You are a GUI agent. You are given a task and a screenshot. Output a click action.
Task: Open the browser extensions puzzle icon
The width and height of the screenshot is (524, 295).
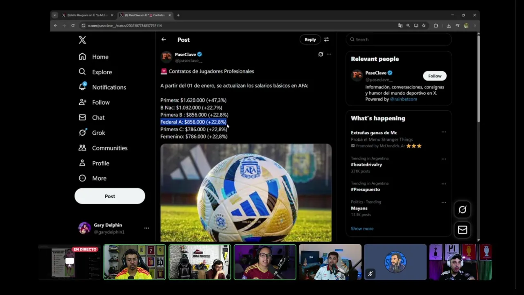point(436,25)
